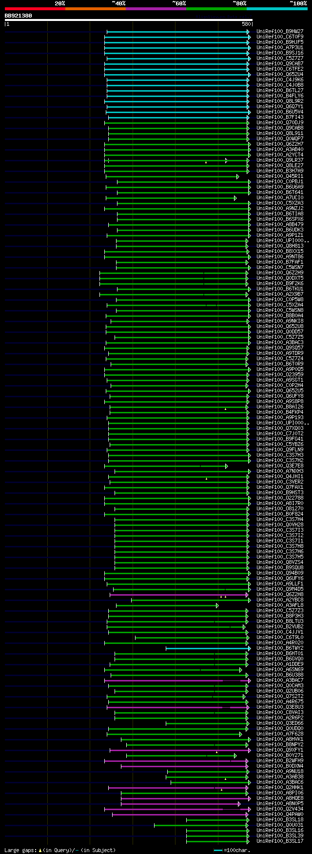Select label UniRef100_A2X9B7
The image size is (312, 854).
point(280,294)
